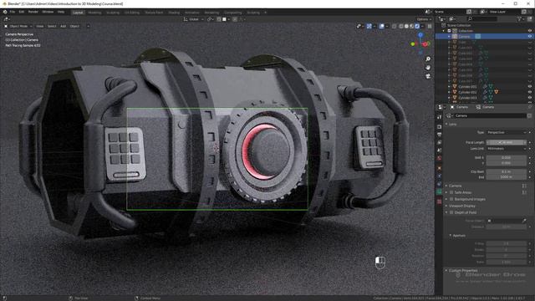Open the camera Type Perspective dropdown
Screen dimensions: 535x301
507,132
